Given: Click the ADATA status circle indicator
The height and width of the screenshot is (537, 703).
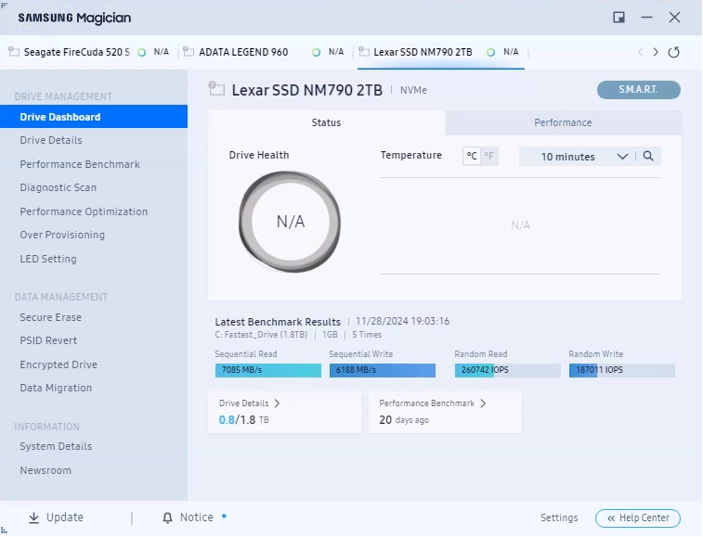Looking at the screenshot, I should point(316,52).
